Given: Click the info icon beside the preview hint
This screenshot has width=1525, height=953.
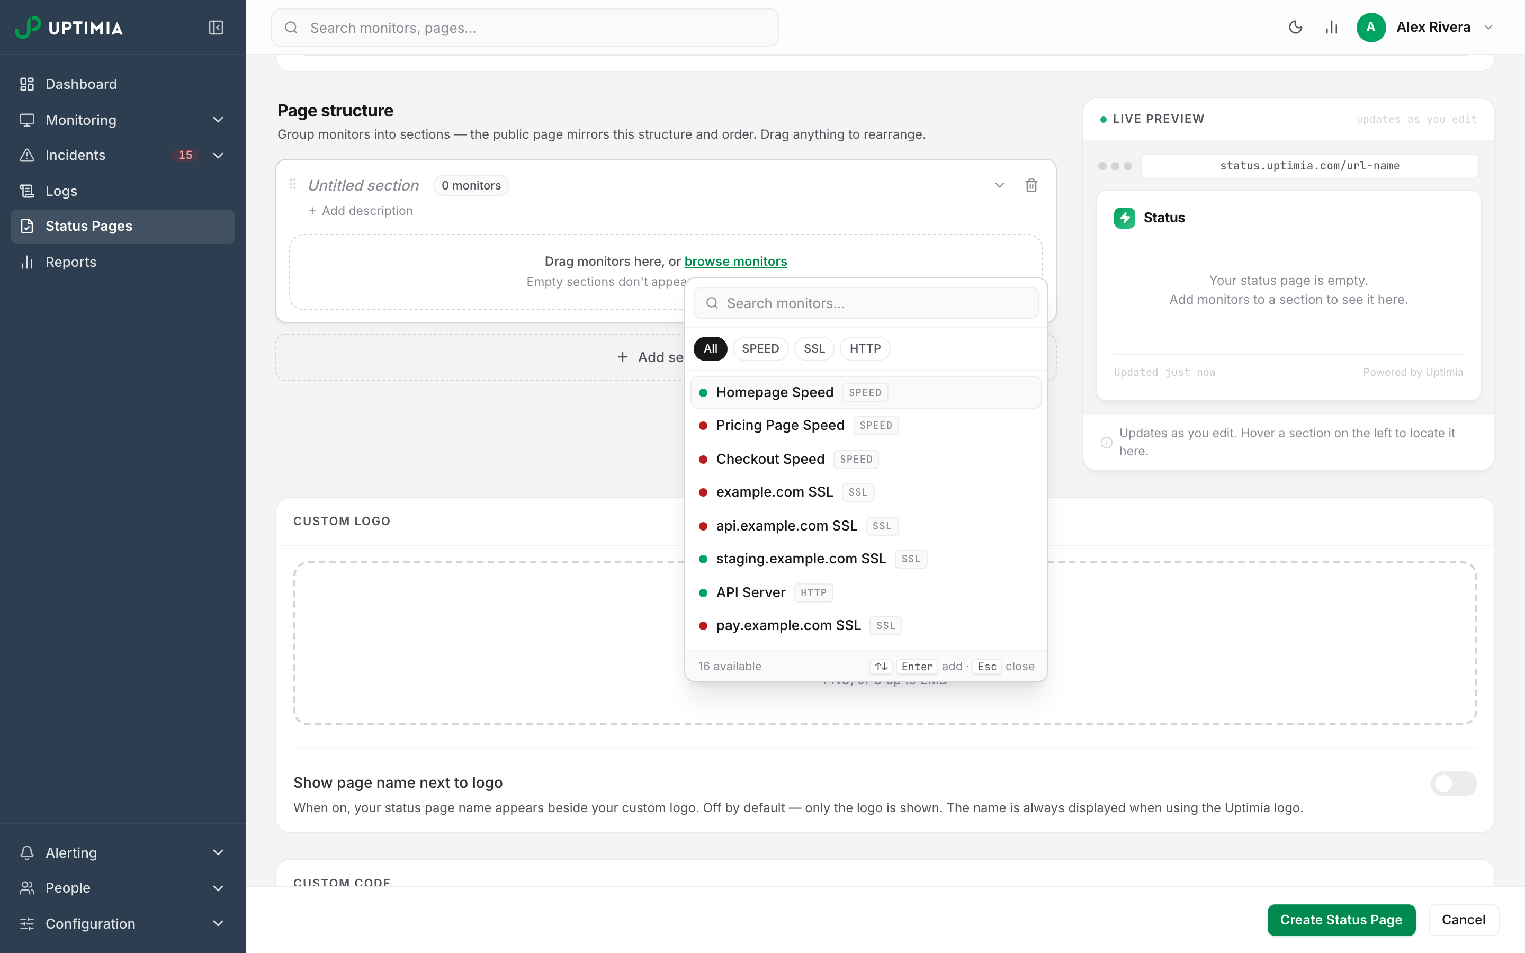Looking at the screenshot, I should point(1106,442).
